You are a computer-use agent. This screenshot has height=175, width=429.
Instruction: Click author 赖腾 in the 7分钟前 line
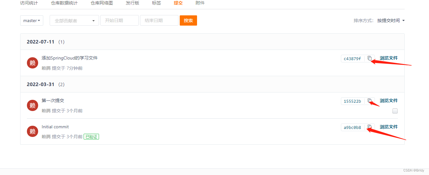tap(46, 68)
